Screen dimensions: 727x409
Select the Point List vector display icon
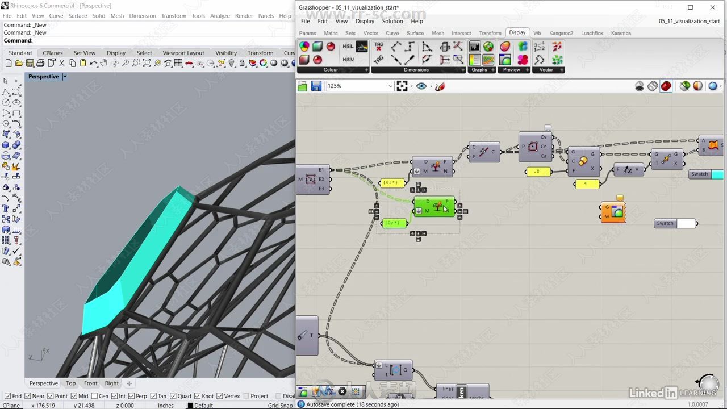(539, 47)
